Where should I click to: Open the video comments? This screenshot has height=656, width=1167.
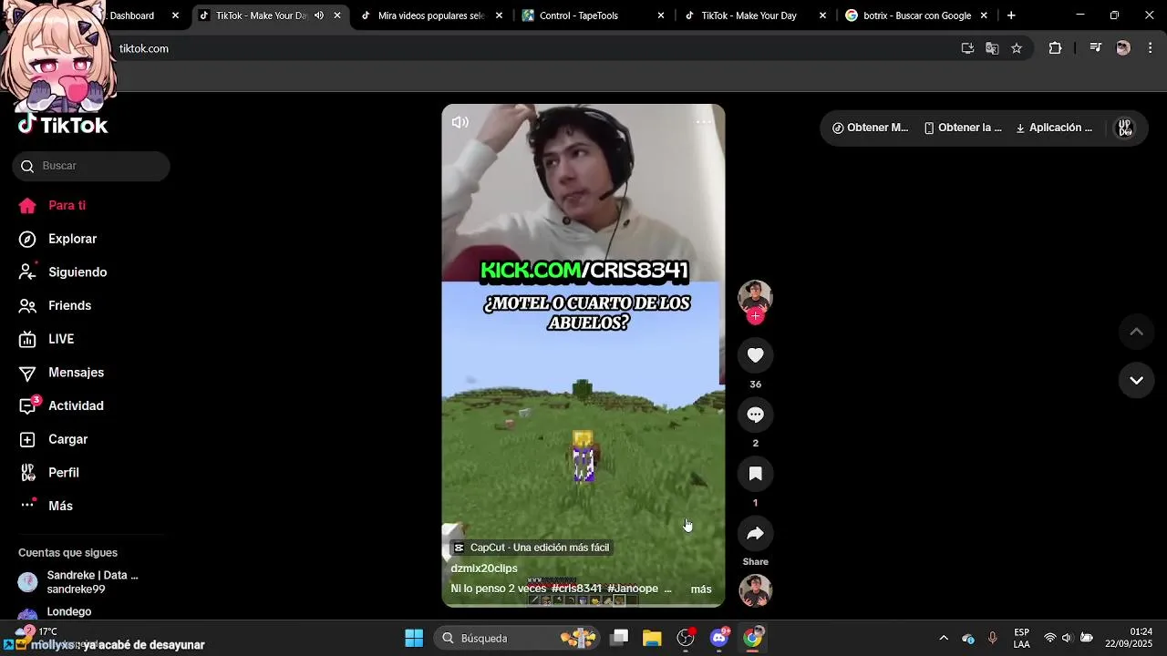click(x=755, y=415)
